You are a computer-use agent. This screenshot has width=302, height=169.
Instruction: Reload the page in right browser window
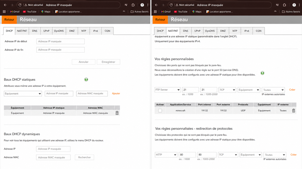pos(171,5)
